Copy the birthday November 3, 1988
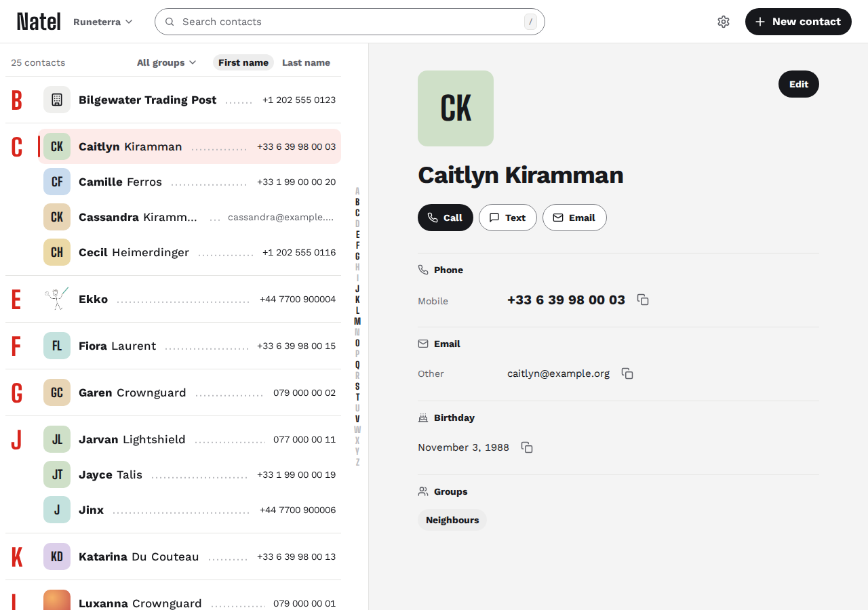868x610 pixels. (x=527, y=447)
